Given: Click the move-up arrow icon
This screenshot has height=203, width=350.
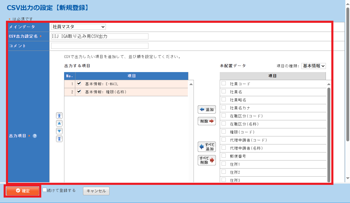Looking at the screenshot, I should click(59, 123).
